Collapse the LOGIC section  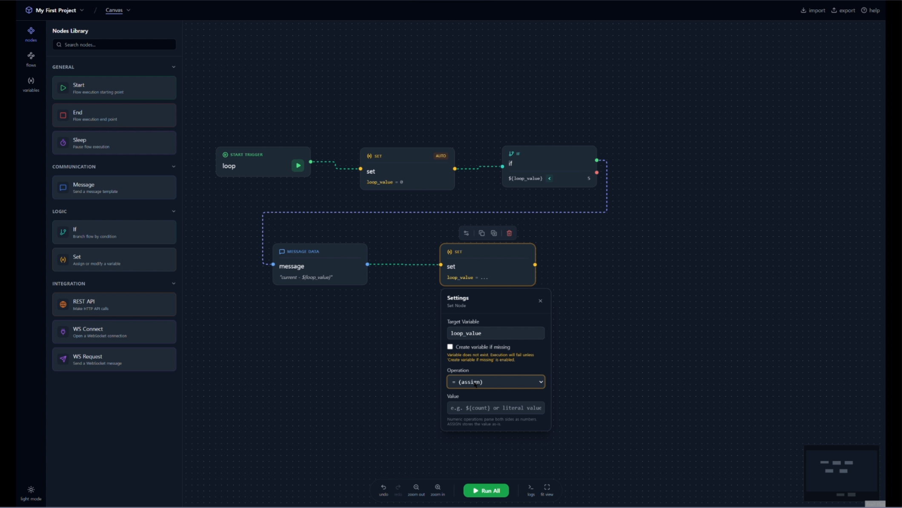173,211
